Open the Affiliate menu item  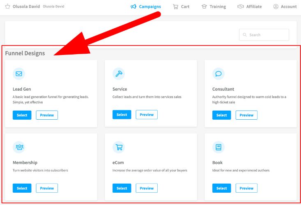[x=250, y=7]
